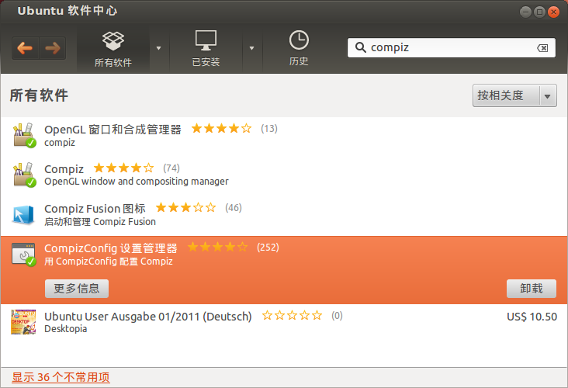This screenshot has width=568, height=388.
Task: Select the Compiz package icon
Action: coord(25,175)
